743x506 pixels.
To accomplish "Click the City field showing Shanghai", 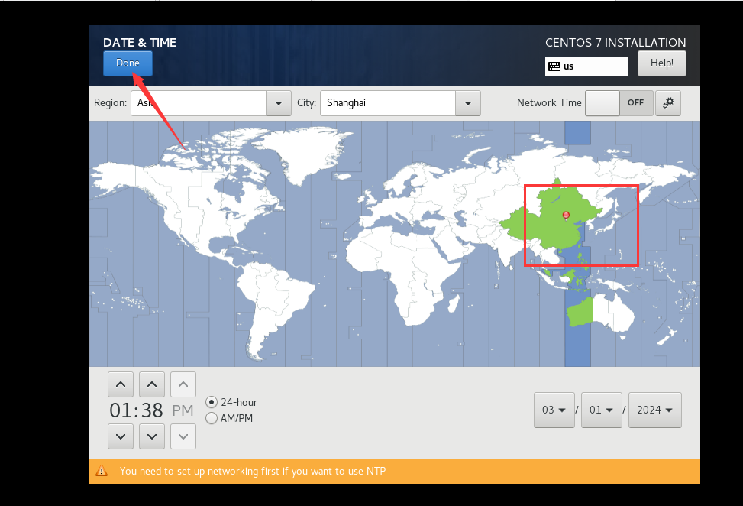I will coord(388,103).
